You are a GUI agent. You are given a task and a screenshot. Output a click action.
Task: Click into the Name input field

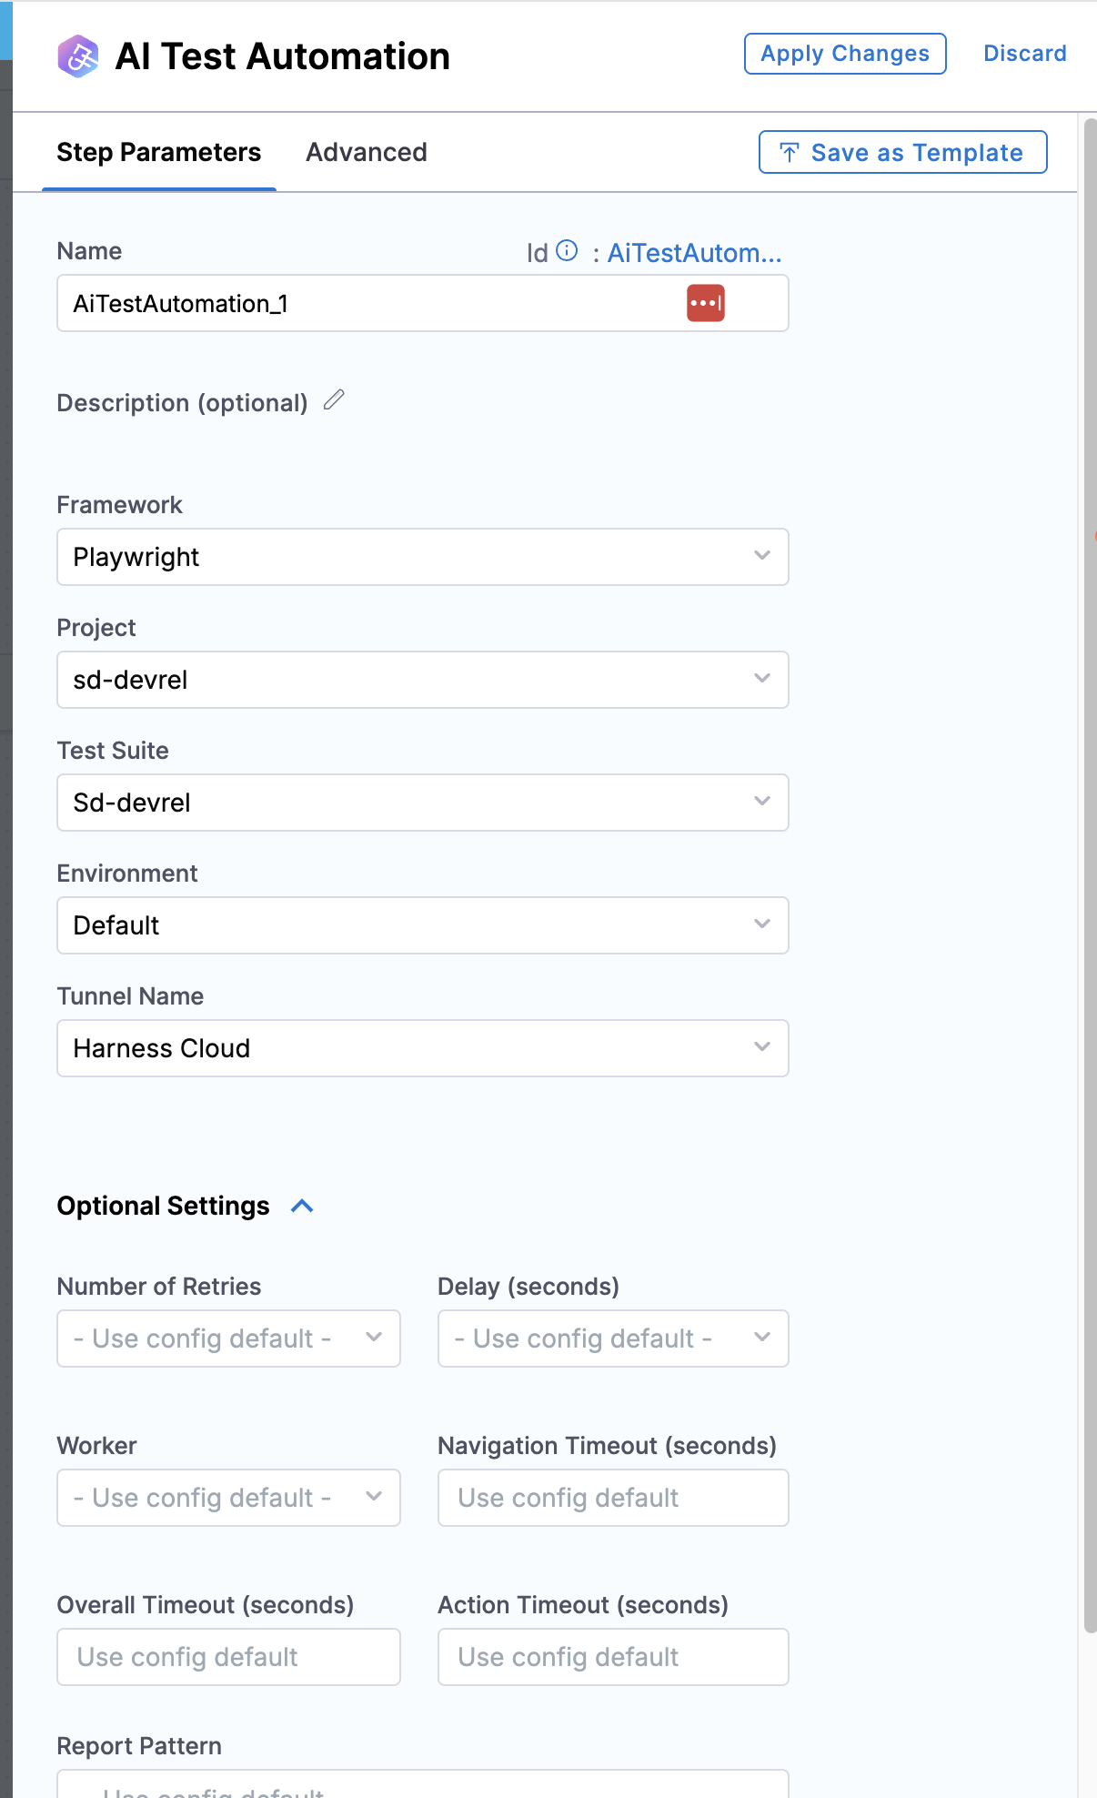423,303
